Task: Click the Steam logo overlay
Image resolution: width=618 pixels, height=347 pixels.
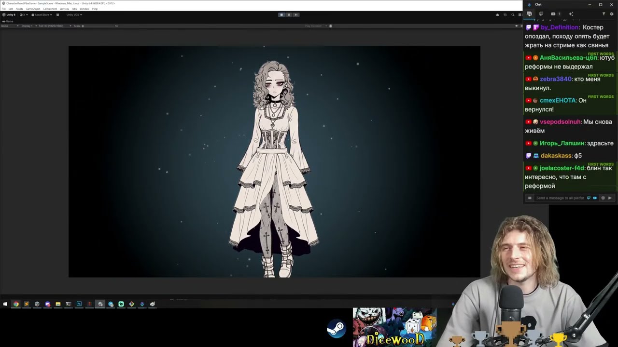Action: (x=336, y=329)
